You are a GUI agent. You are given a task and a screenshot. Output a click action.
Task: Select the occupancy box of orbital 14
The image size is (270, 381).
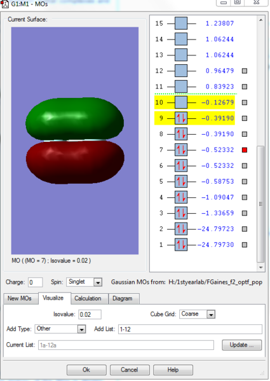click(181, 39)
